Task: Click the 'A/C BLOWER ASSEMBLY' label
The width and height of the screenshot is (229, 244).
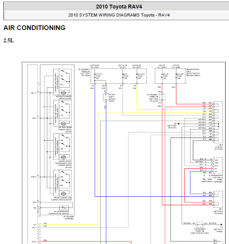Action: click(x=69, y=217)
